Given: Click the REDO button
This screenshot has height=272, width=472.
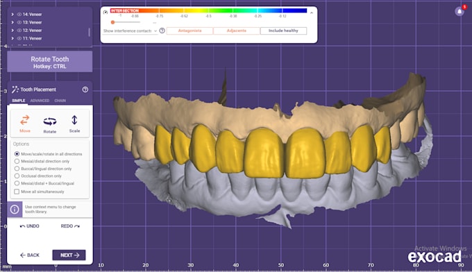Looking at the screenshot, I should point(70,226).
